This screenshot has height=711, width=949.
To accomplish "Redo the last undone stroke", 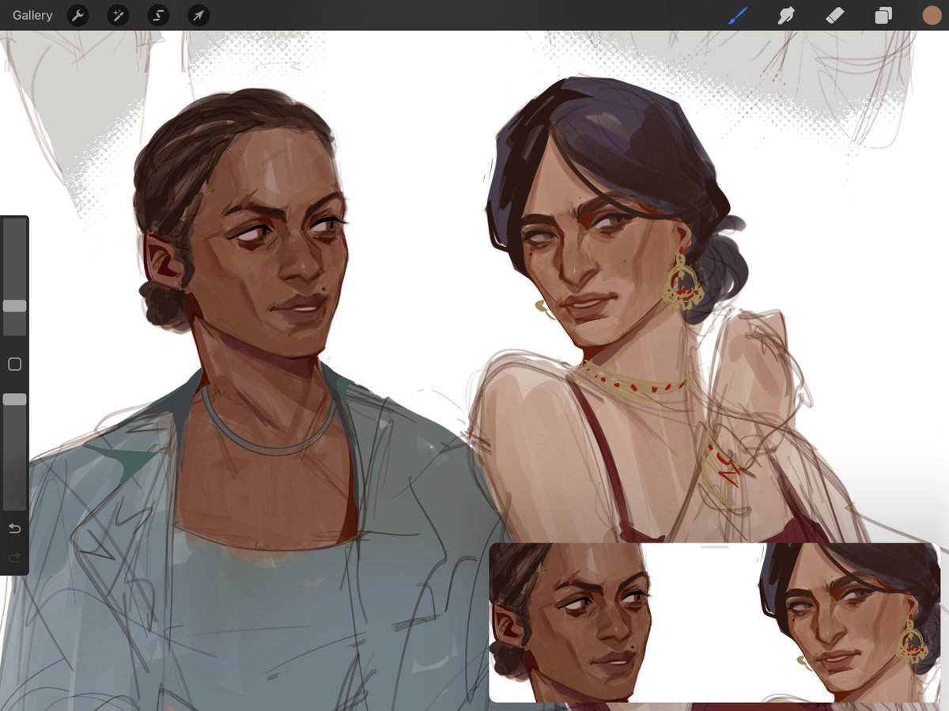I will click(x=14, y=558).
